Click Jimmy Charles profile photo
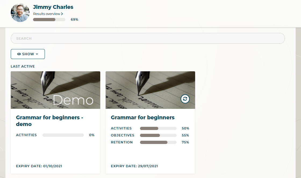The width and height of the screenshot is (301, 178). [20, 13]
